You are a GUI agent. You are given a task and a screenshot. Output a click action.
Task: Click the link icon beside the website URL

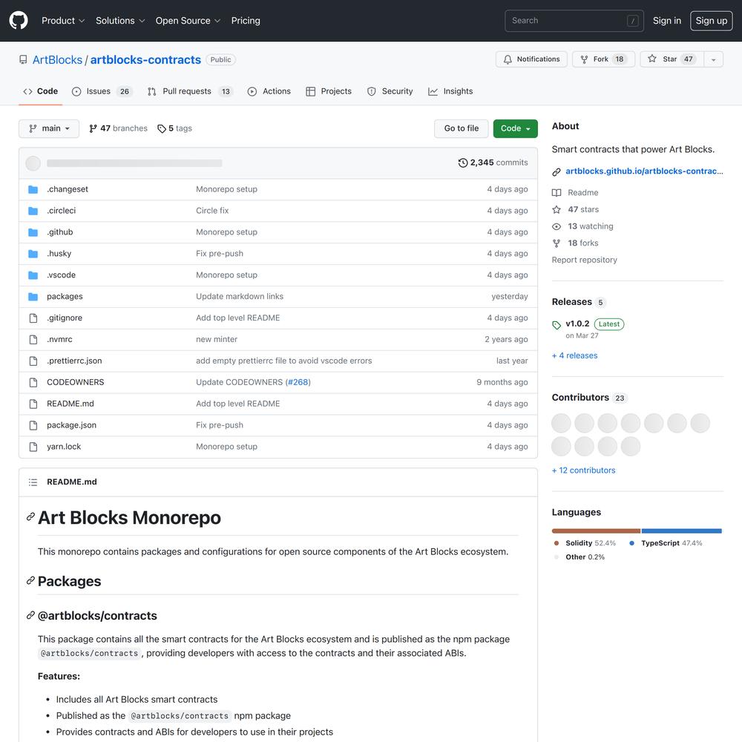(556, 172)
